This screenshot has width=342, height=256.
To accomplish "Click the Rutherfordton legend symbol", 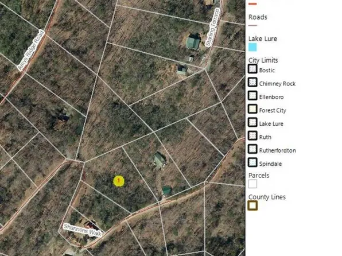I will tap(252, 149).
